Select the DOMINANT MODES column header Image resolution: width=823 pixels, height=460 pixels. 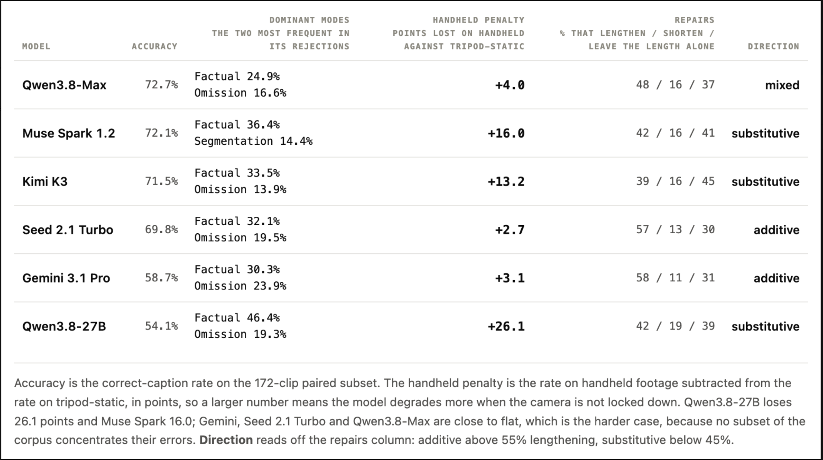point(281,33)
